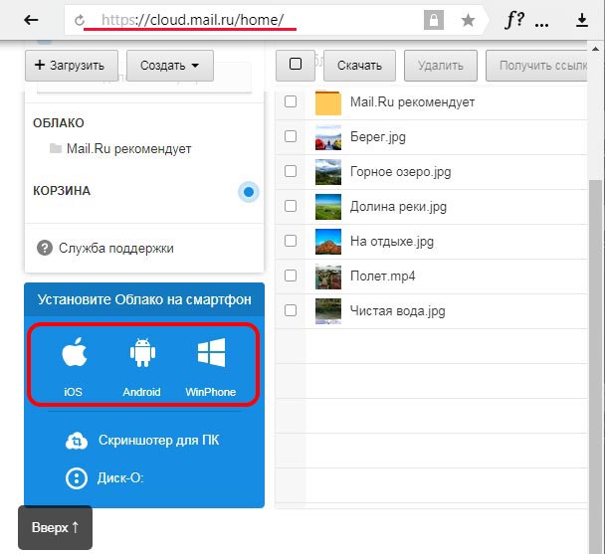Click the Скриншотер cloud icon

point(77,441)
